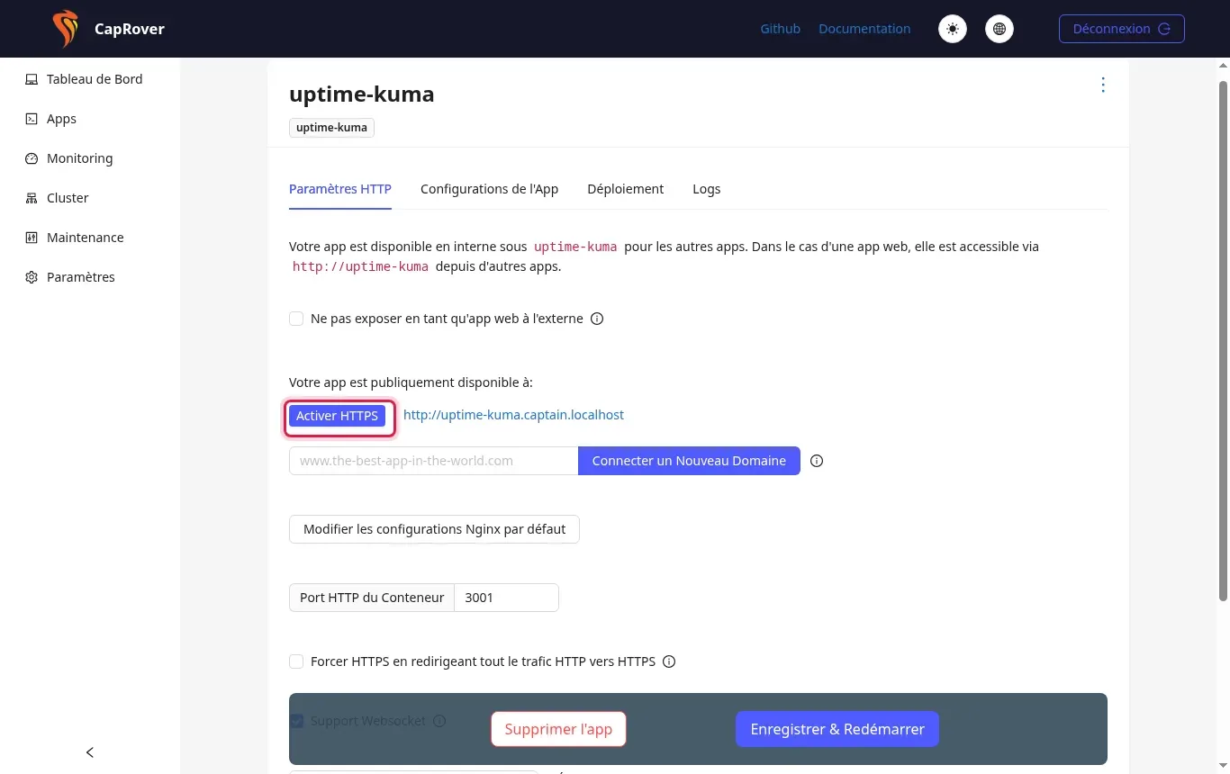The width and height of the screenshot is (1230, 774).
Task: Click the Paramètres gear icon
Action: [32, 277]
